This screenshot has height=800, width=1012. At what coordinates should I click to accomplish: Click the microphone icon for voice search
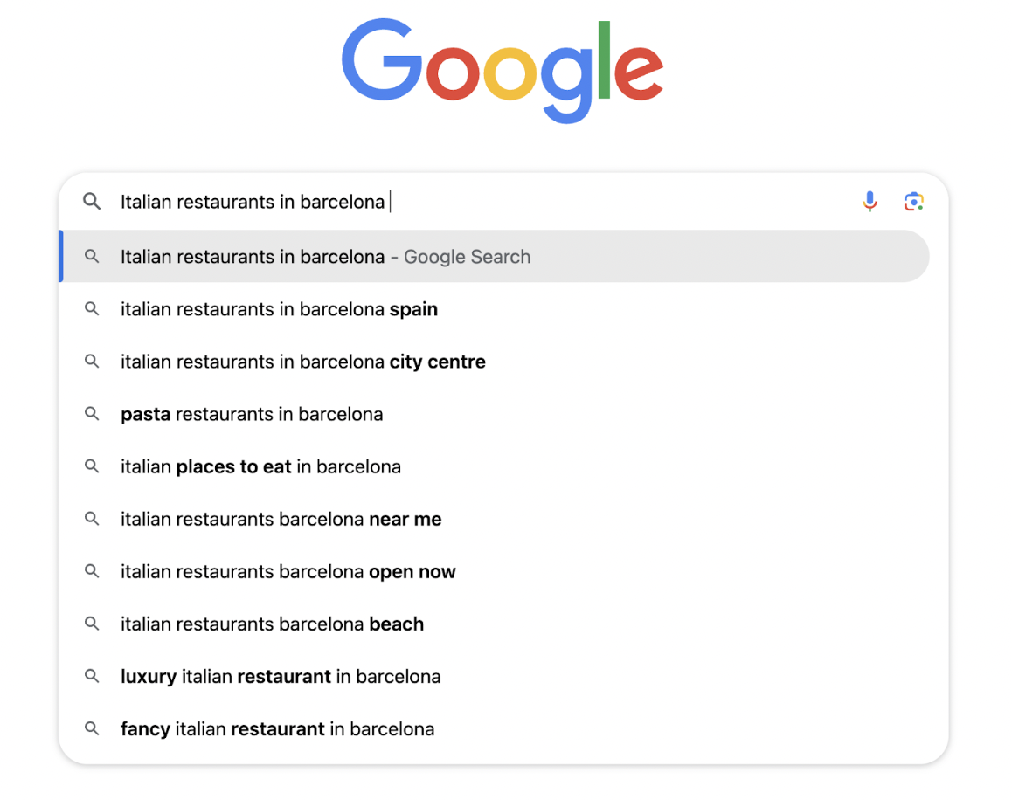(870, 201)
